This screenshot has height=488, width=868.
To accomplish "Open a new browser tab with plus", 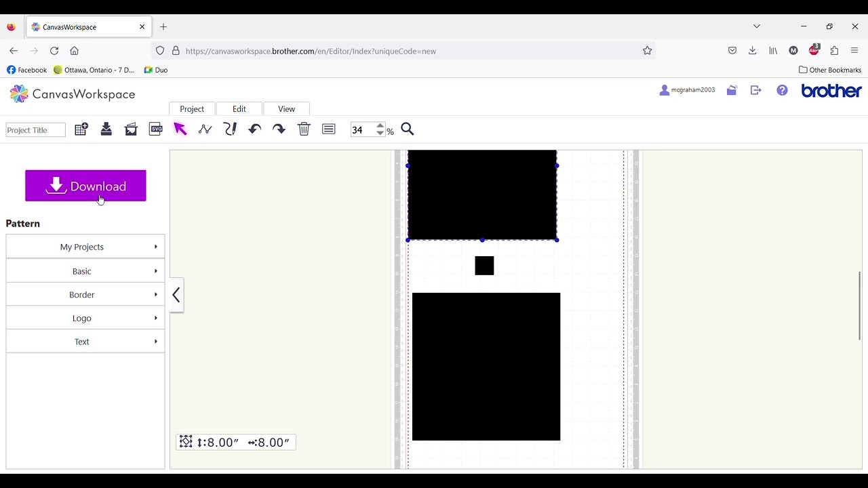I will click(163, 27).
